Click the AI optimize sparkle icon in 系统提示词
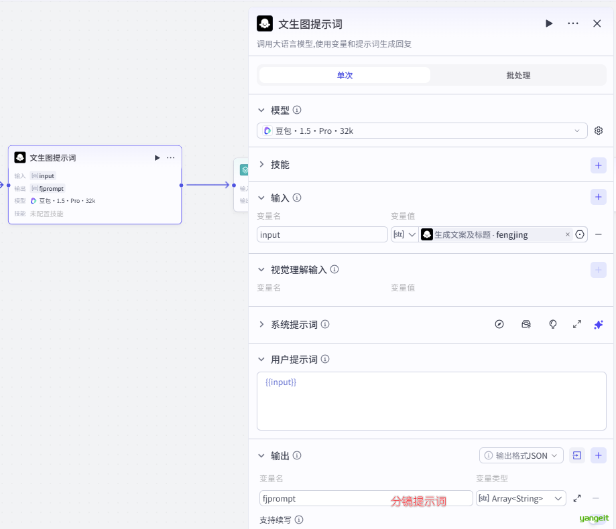 [x=598, y=324]
